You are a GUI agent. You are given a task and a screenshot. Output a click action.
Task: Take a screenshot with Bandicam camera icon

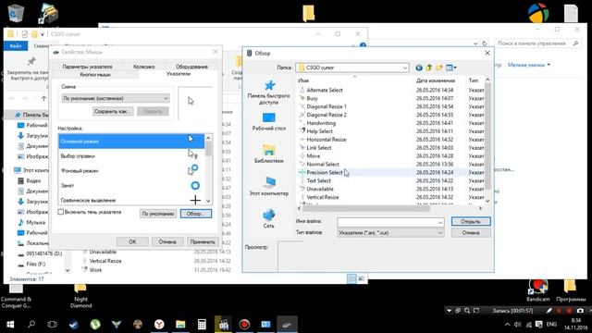[580, 311]
